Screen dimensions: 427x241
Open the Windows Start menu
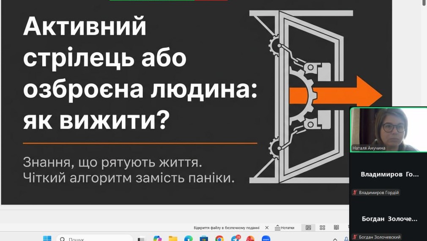[47, 239]
